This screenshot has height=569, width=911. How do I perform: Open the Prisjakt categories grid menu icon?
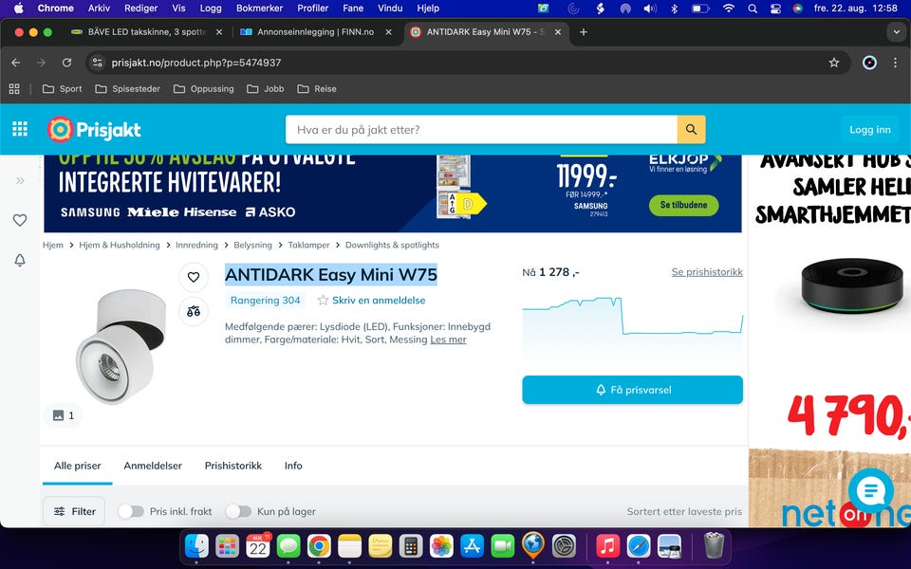click(x=20, y=129)
